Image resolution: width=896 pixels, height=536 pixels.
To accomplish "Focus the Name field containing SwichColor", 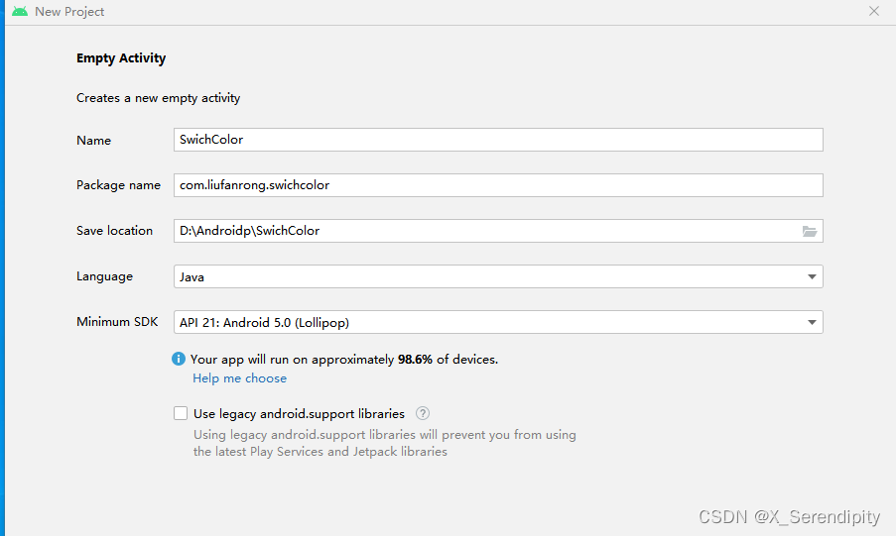I will [498, 140].
